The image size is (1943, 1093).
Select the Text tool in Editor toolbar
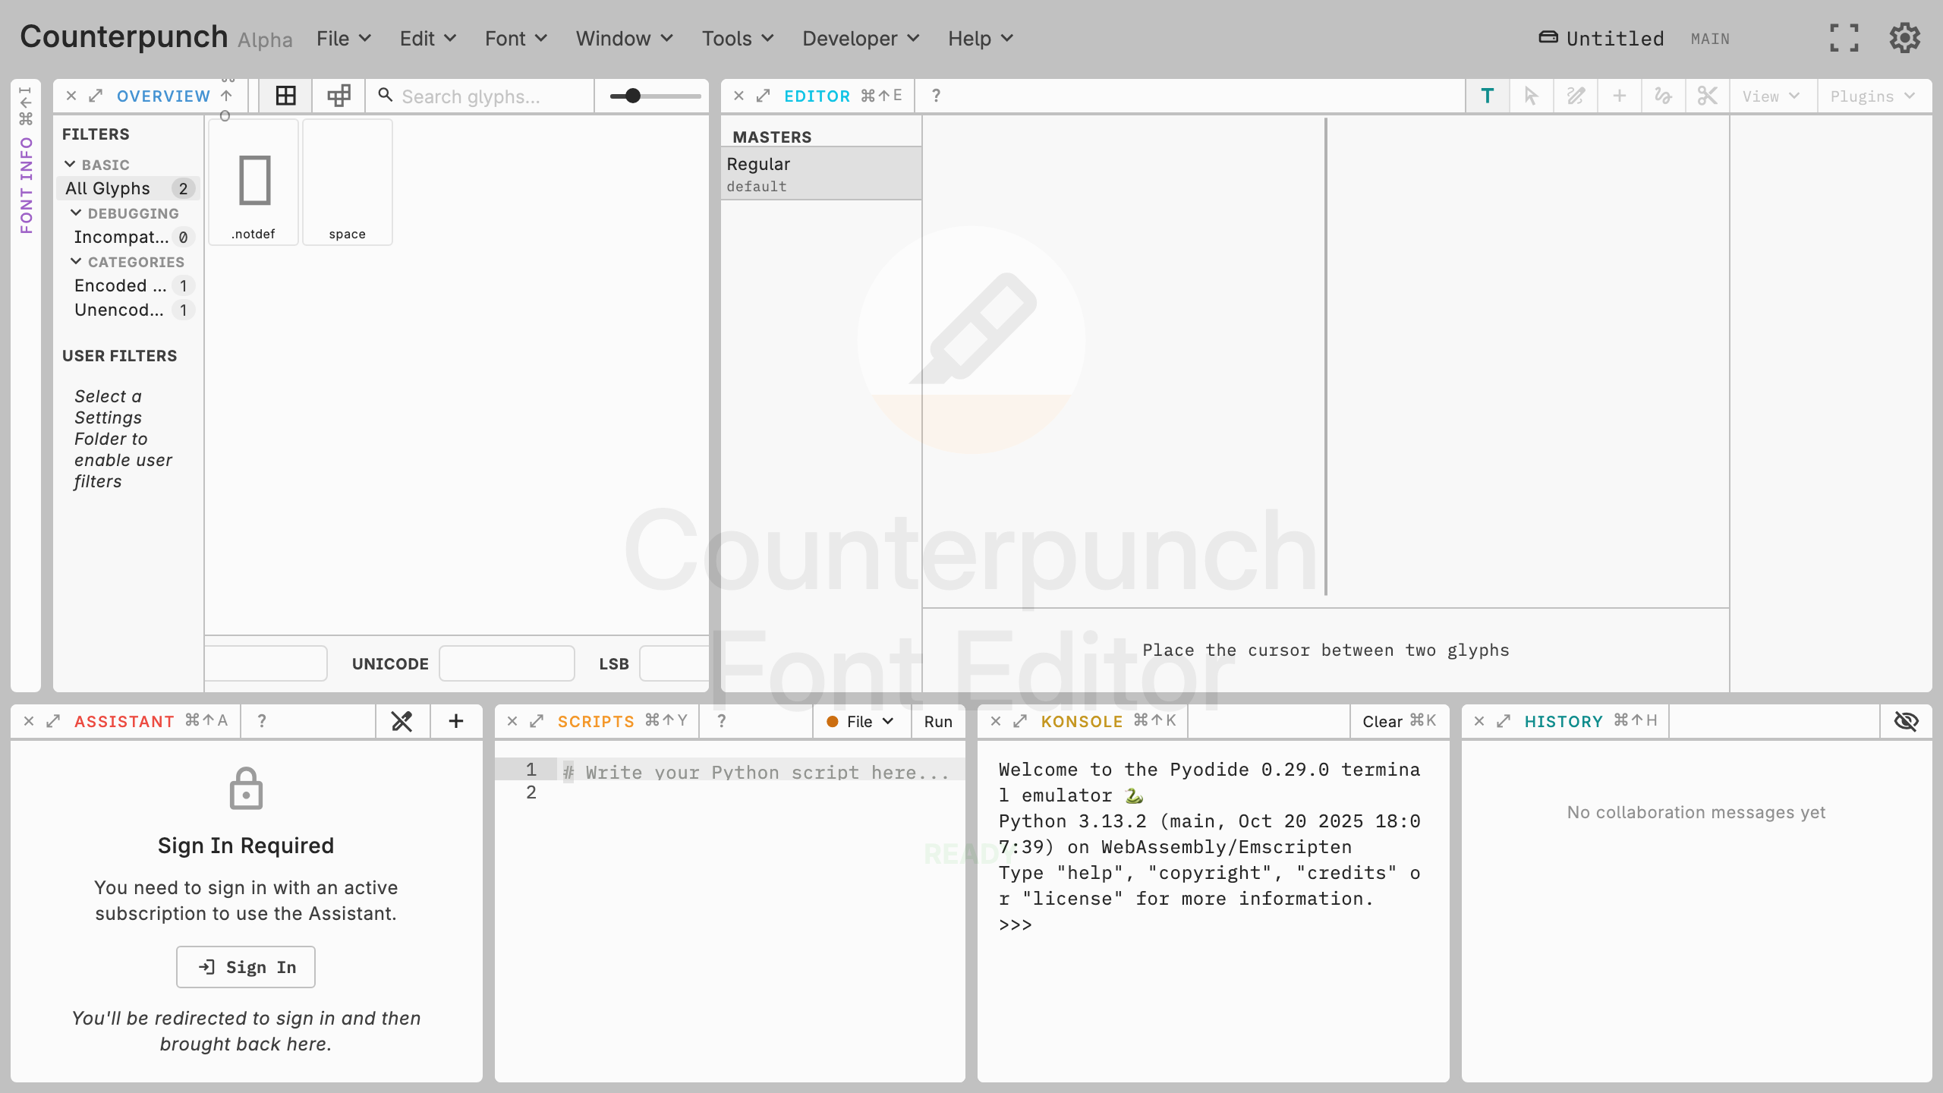pyautogui.click(x=1487, y=96)
